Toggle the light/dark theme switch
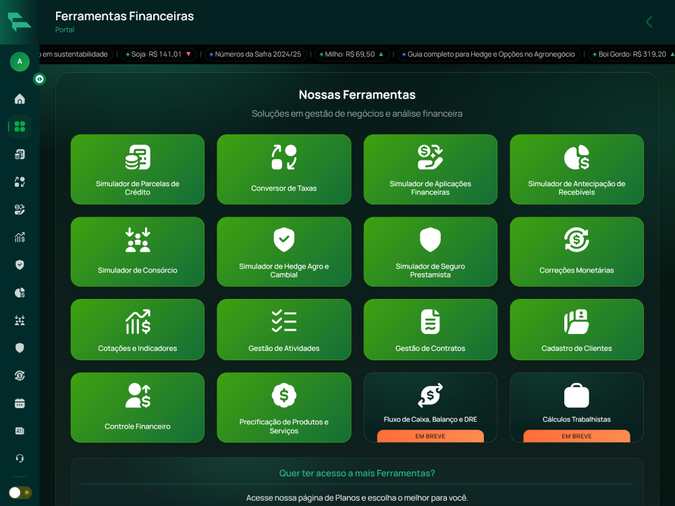The width and height of the screenshot is (675, 506). coord(20,493)
